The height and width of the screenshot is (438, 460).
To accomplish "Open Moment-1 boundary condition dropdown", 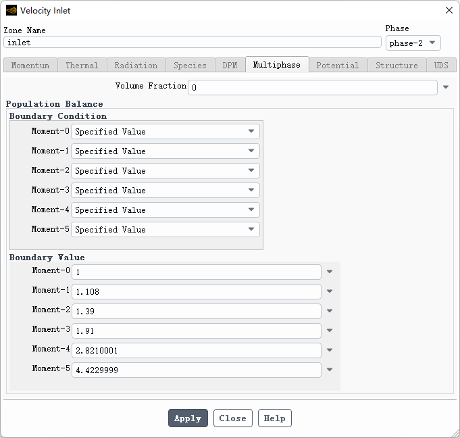I will click(165, 151).
